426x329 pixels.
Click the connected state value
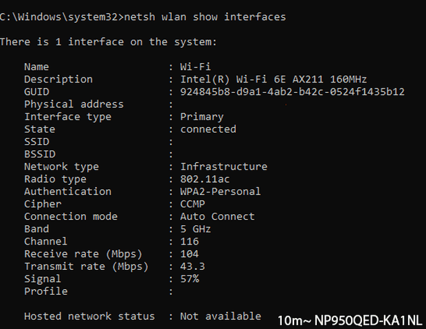coord(208,129)
